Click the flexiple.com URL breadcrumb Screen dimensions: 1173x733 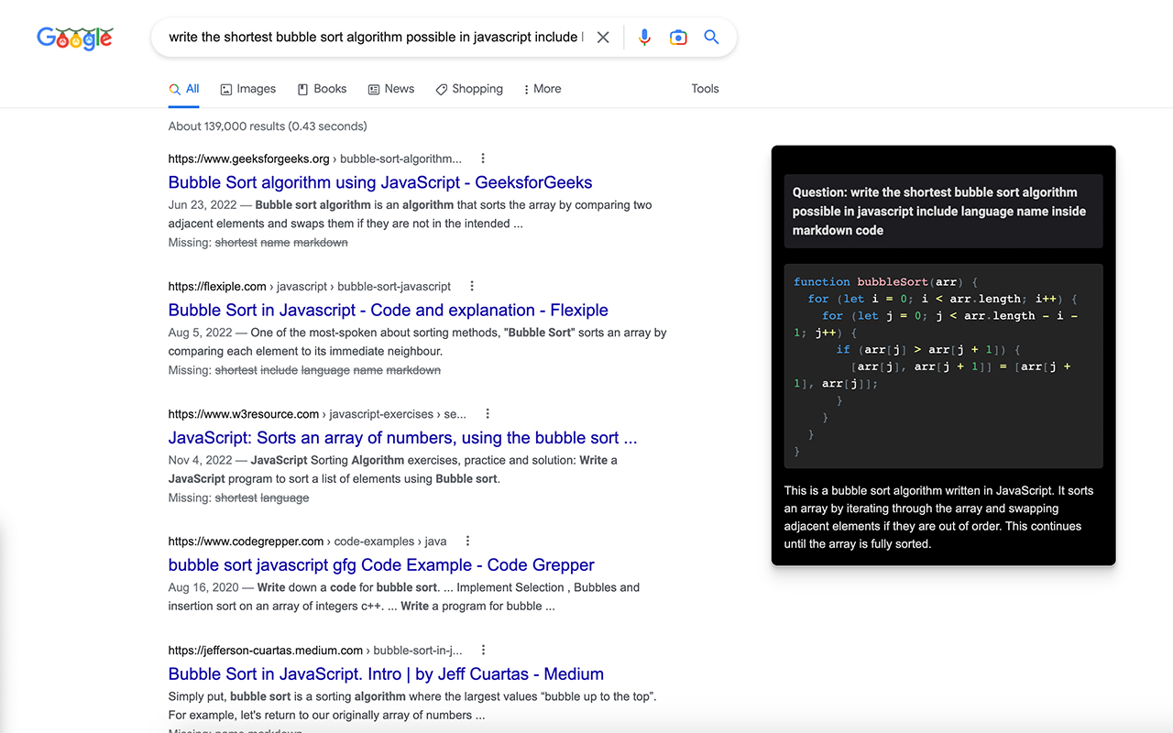coord(310,286)
